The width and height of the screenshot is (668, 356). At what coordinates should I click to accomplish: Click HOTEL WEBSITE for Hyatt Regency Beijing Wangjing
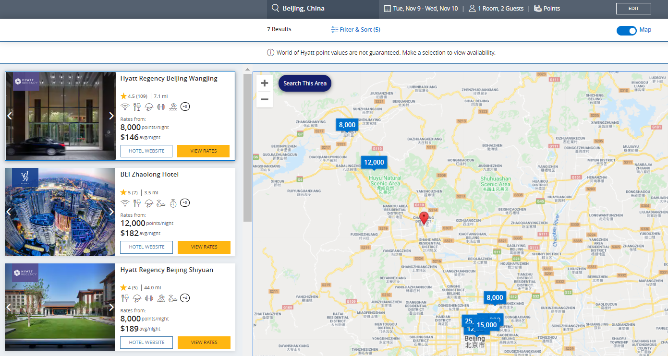146,151
